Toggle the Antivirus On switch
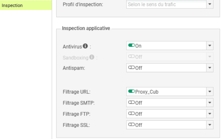 [x=131, y=46]
